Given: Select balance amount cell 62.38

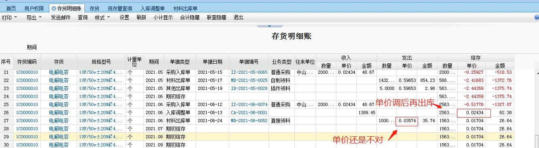Looking at the screenshot, I should click(500, 113).
